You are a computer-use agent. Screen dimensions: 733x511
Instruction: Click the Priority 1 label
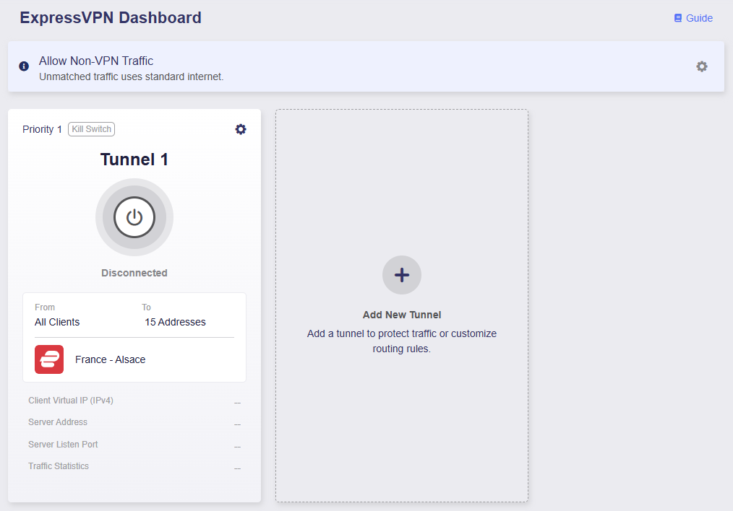tap(42, 129)
